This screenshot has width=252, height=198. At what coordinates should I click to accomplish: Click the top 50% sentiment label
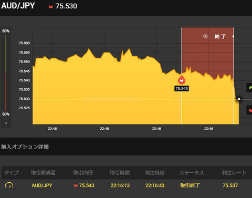6,31
